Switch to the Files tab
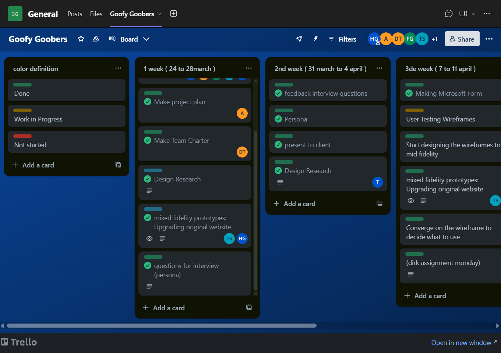This screenshot has width=501, height=353. (x=96, y=14)
